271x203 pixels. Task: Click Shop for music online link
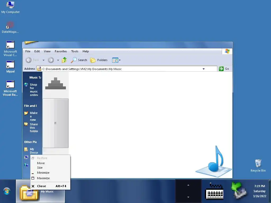34,90
